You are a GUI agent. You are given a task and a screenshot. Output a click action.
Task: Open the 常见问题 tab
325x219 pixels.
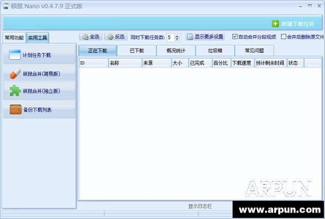[x=254, y=51]
